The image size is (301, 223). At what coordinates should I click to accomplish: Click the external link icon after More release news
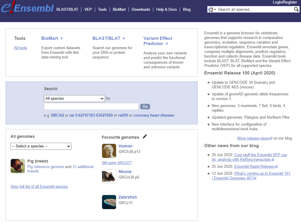271,138
